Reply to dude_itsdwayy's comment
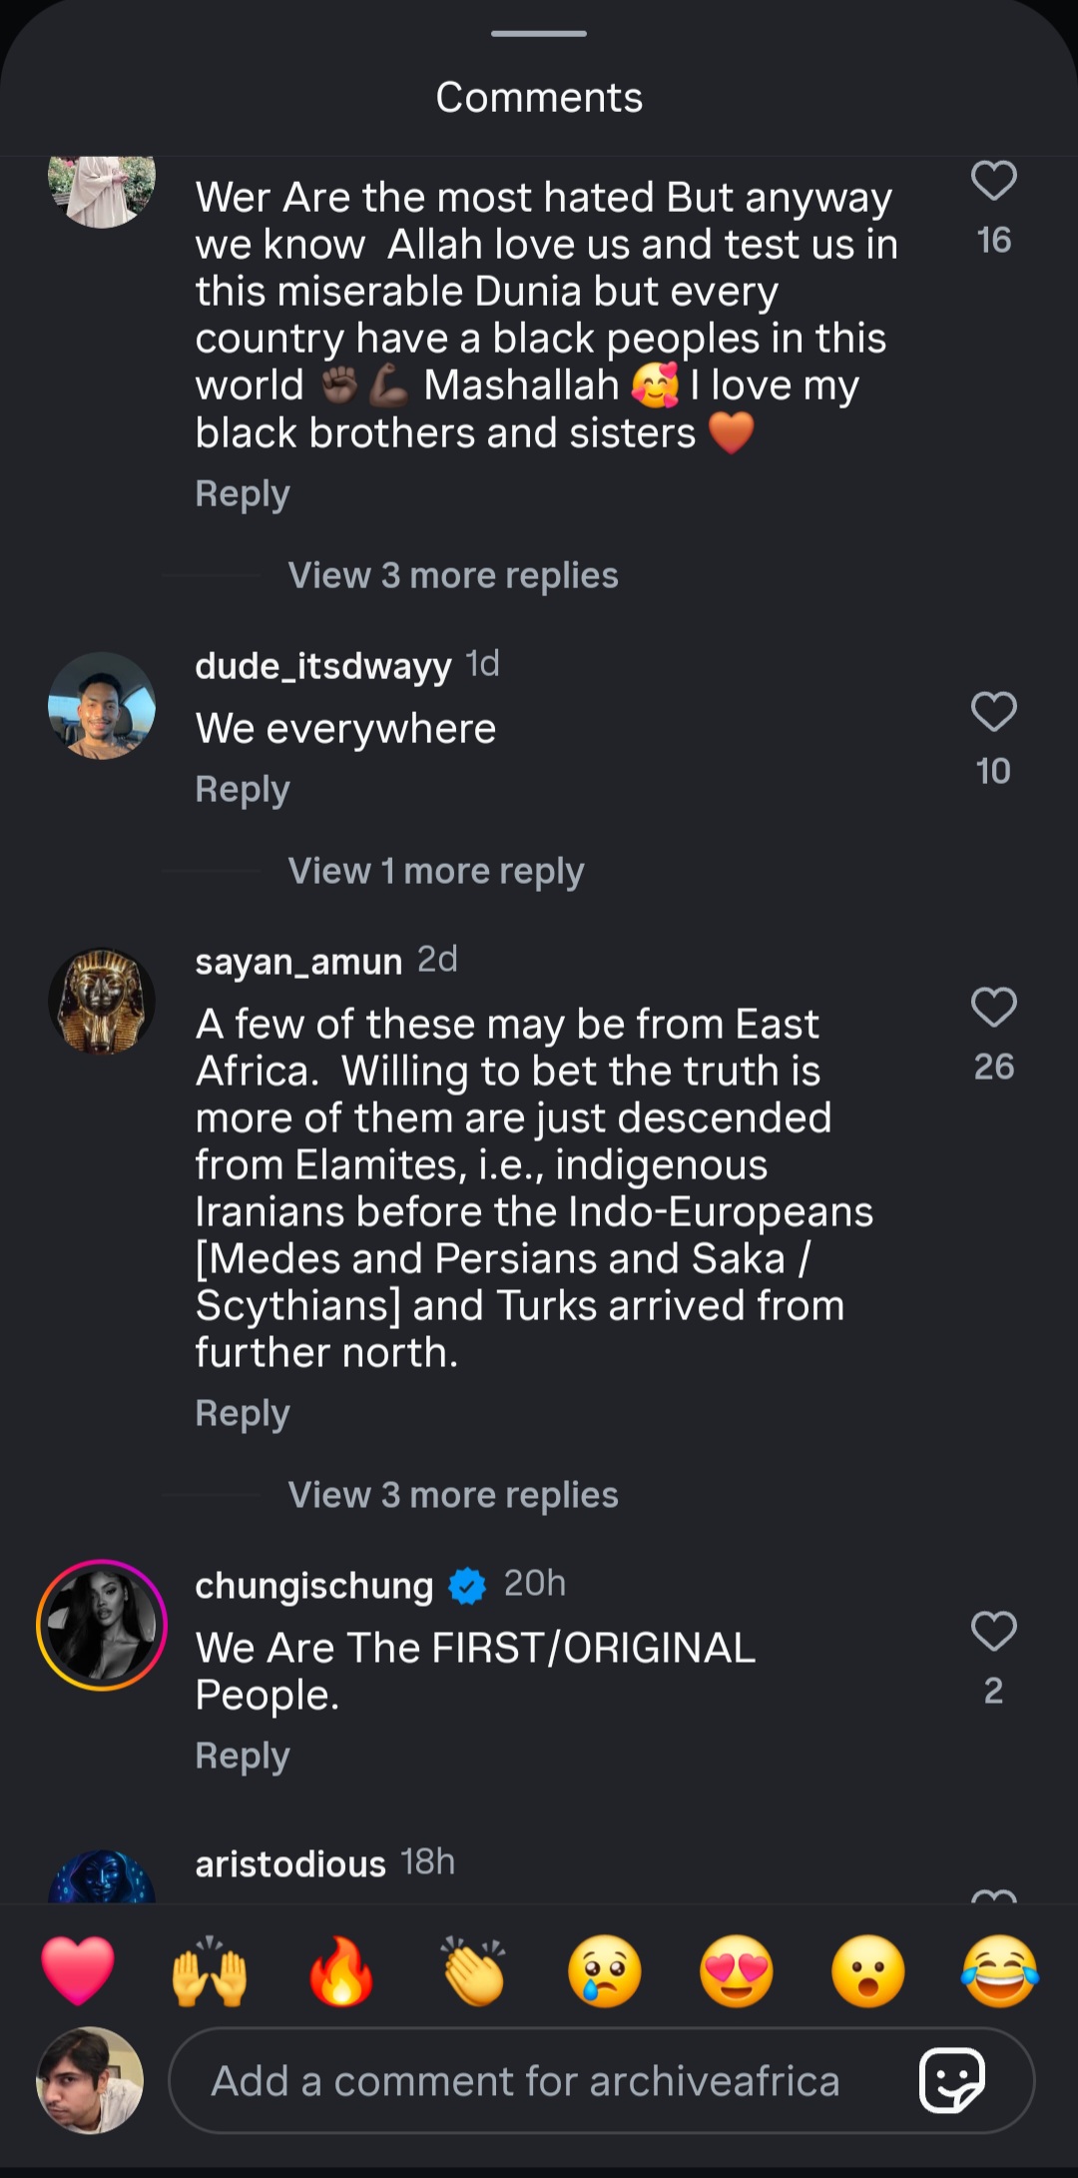The height and width of the screenshot is (2178, 1078). click(243, 789)
